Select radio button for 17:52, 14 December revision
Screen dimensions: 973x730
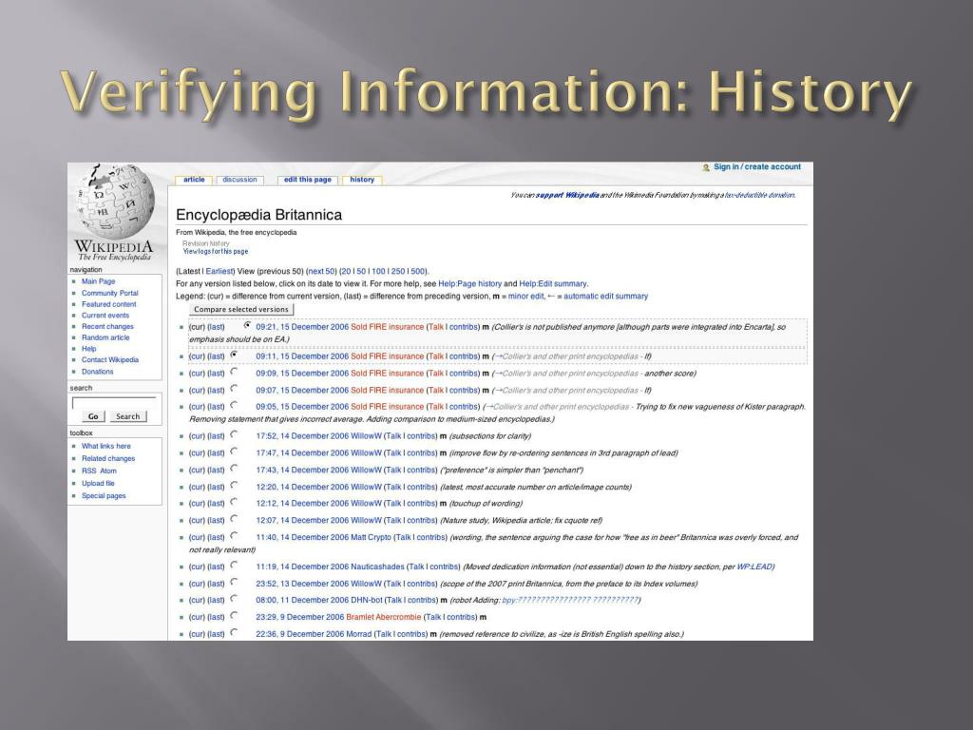(234, 434)
